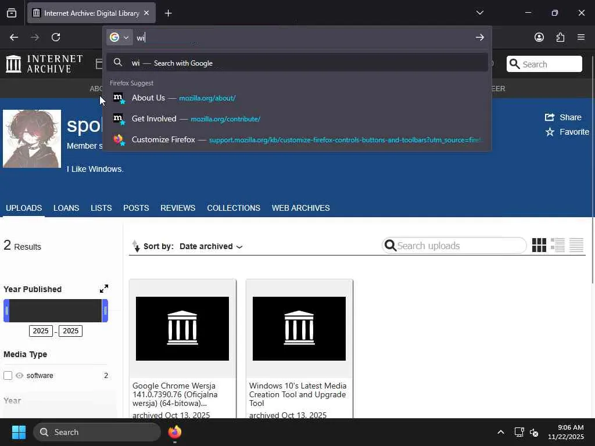Image resolution: width=595 pixels, height=446 pixels.
Task: Open the Date archived sort dropdown
Action: point(211,246)
